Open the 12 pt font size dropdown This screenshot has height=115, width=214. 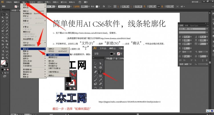[x=191, y=37]
